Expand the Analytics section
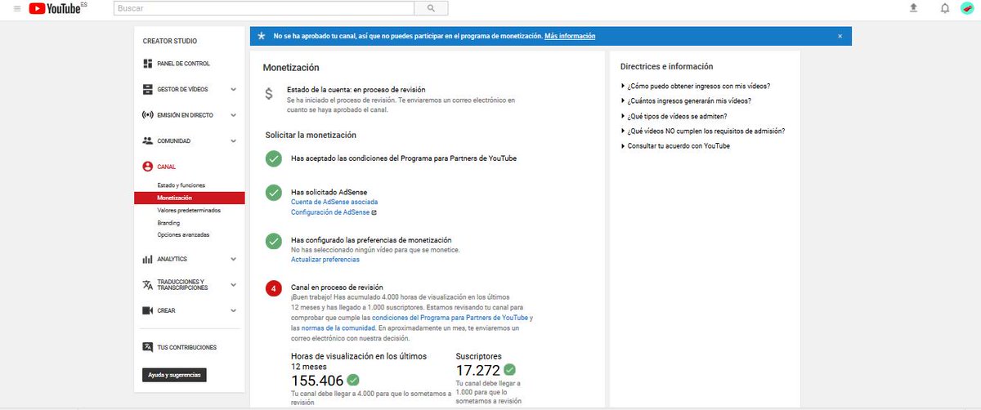The height and width of the screenshot is (410, 981). (x=234, y=259)
